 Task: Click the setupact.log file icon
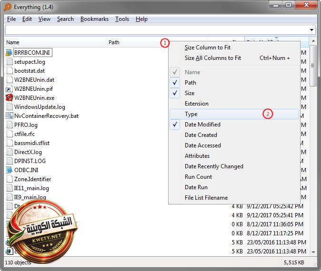click(9, 62)
